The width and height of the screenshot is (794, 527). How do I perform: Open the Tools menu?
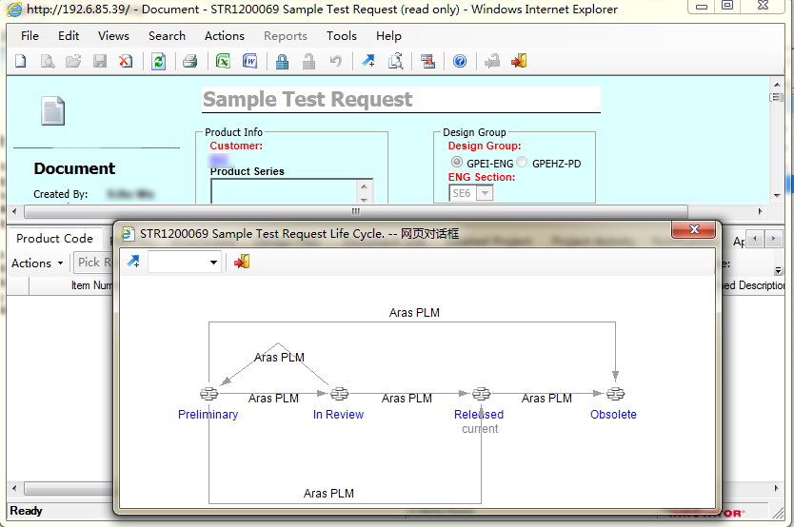[x=341, y=36]
